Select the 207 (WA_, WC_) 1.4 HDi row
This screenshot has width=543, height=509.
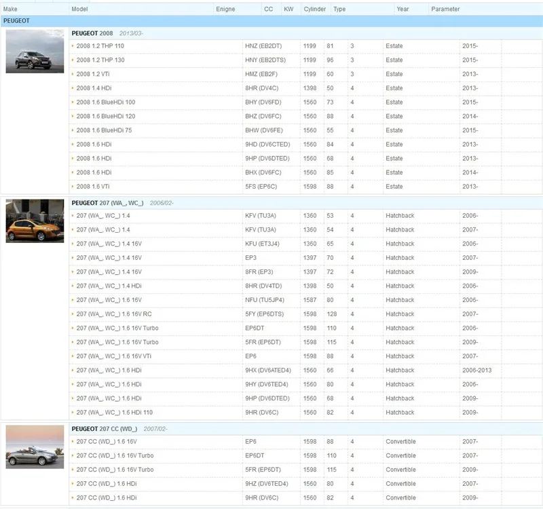tap(306, 286)
